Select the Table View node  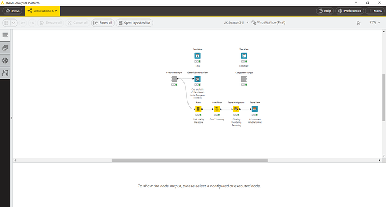pos(255,109)
